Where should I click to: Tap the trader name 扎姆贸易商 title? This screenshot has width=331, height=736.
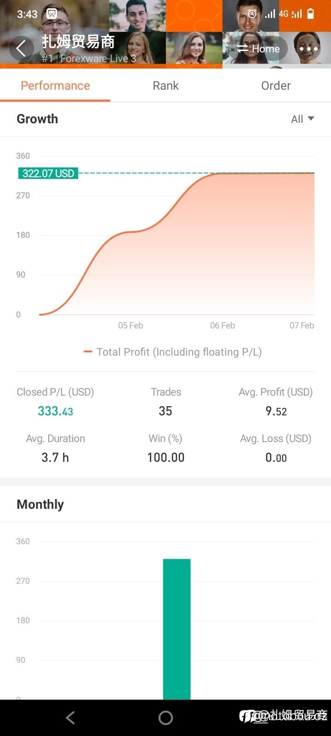point(78,42)
